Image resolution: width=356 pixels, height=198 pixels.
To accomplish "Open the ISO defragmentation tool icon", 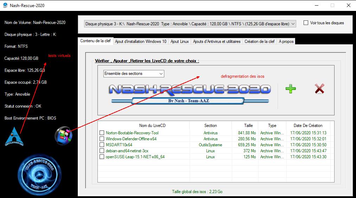I will [64, 135].
